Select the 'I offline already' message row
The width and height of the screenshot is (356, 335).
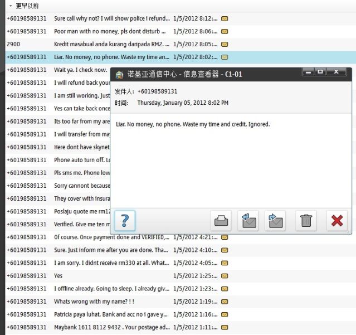point(111,289)
